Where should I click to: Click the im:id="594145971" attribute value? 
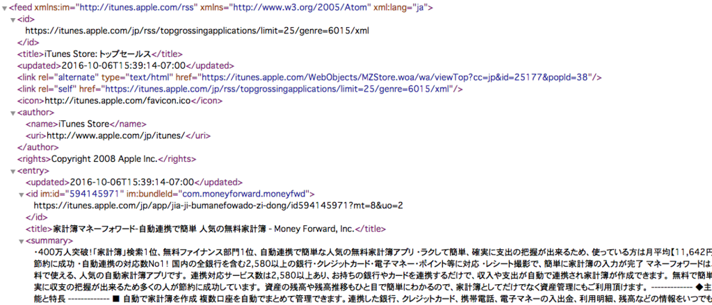pyautogui.click(x=95, y=194)
